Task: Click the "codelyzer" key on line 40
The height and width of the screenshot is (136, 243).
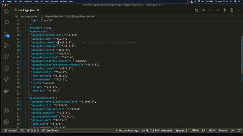Action: tap(39, 124)
